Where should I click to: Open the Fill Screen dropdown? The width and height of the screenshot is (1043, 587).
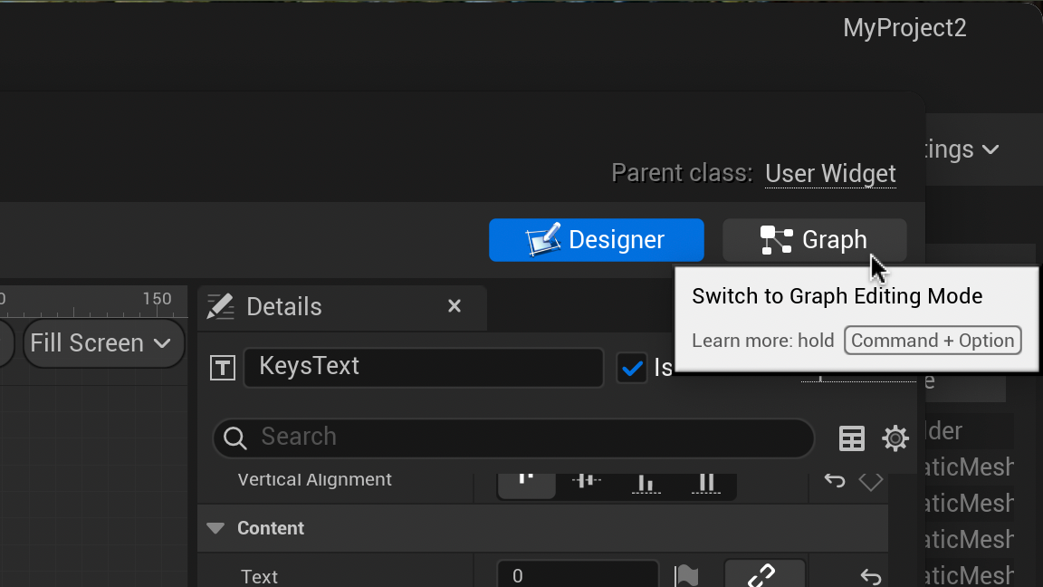point(101,343)
